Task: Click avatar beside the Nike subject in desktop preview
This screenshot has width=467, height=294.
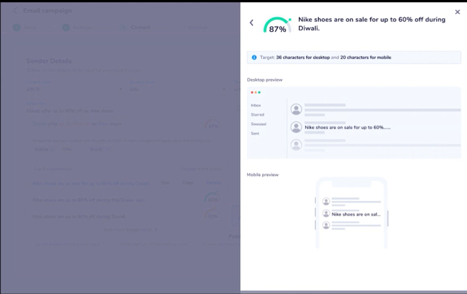Action: pos(296,127)
